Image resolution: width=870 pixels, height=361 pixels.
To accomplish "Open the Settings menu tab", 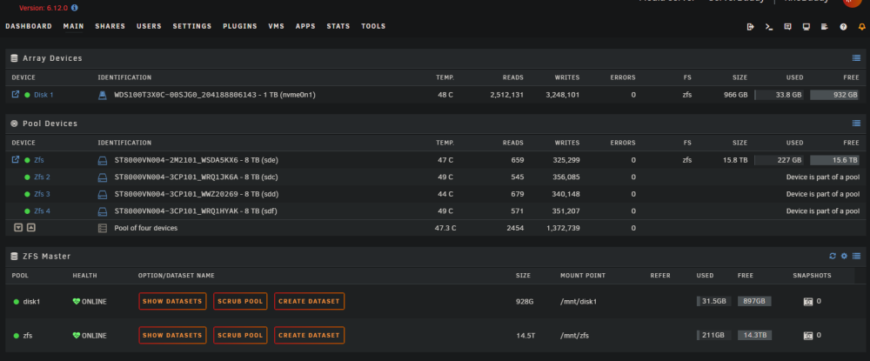I will (x=192, y=26).
